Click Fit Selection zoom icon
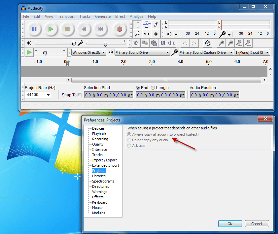This screenshot has height=234, width=278. pos(239,43)
